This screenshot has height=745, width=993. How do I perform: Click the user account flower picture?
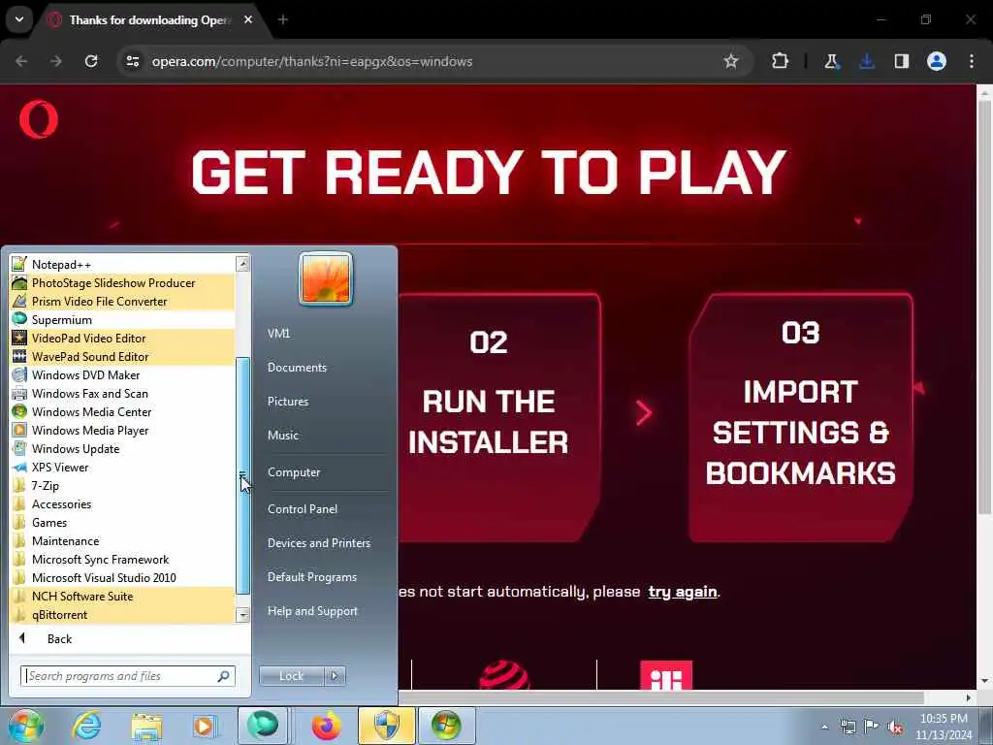[x=326, y=278]
